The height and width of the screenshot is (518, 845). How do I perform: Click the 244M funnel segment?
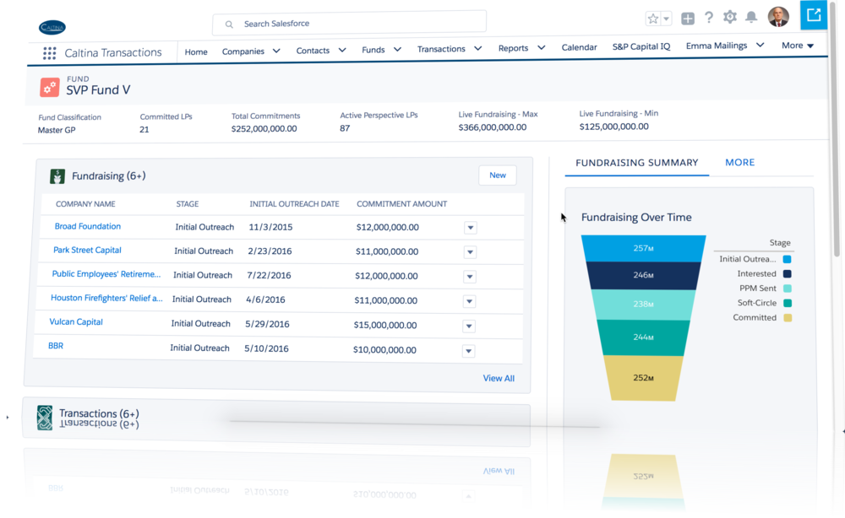643,337
